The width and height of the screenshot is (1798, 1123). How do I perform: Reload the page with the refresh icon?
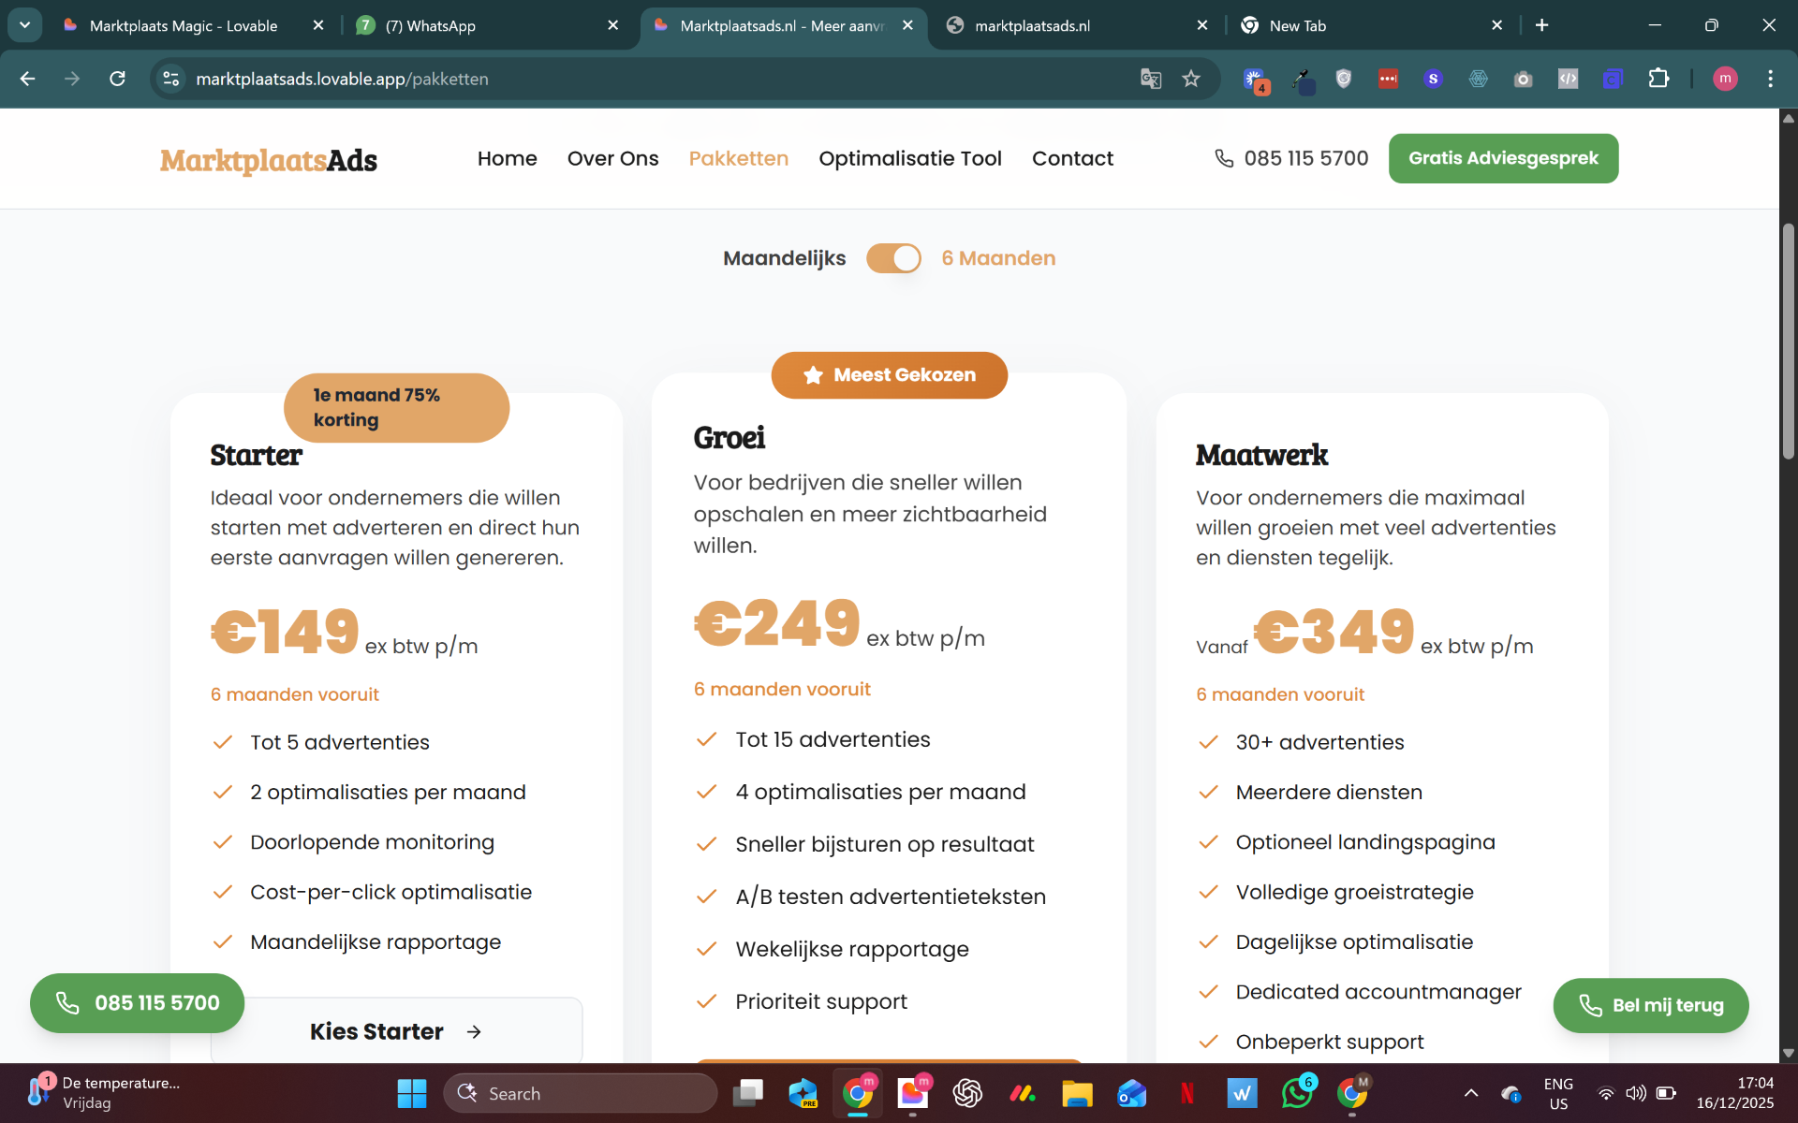click(117, 79)
